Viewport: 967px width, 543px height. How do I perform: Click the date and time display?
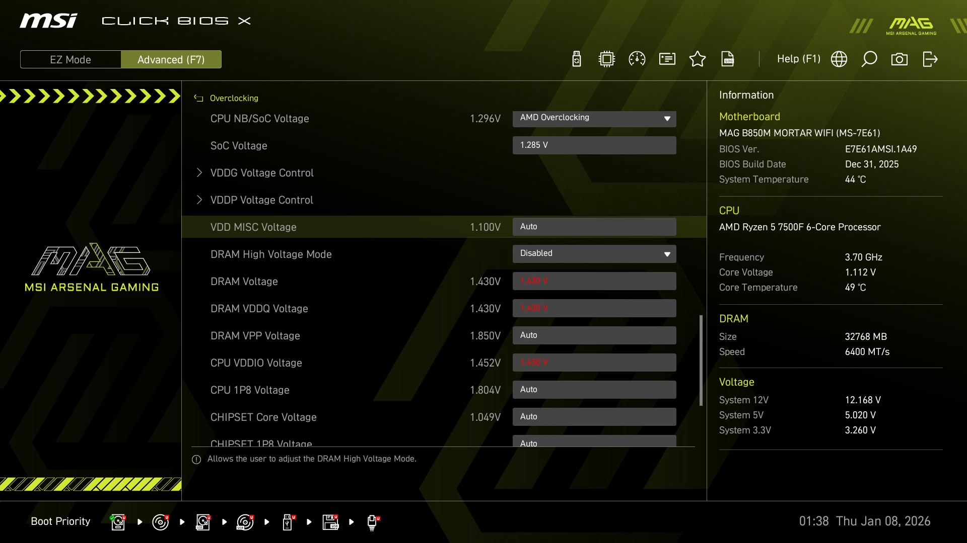tap(865, 521)
